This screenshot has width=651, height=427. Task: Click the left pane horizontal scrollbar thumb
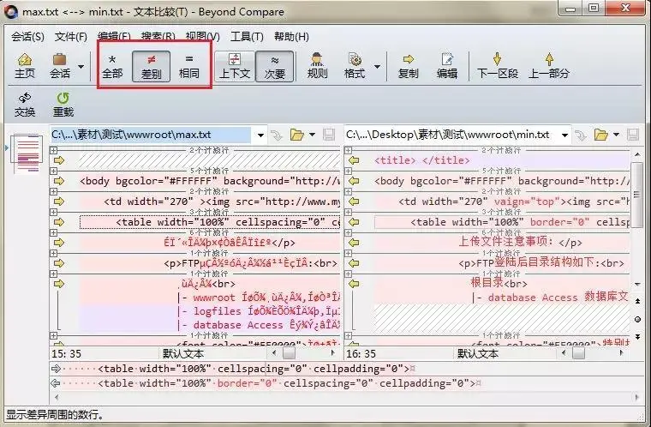289,353
